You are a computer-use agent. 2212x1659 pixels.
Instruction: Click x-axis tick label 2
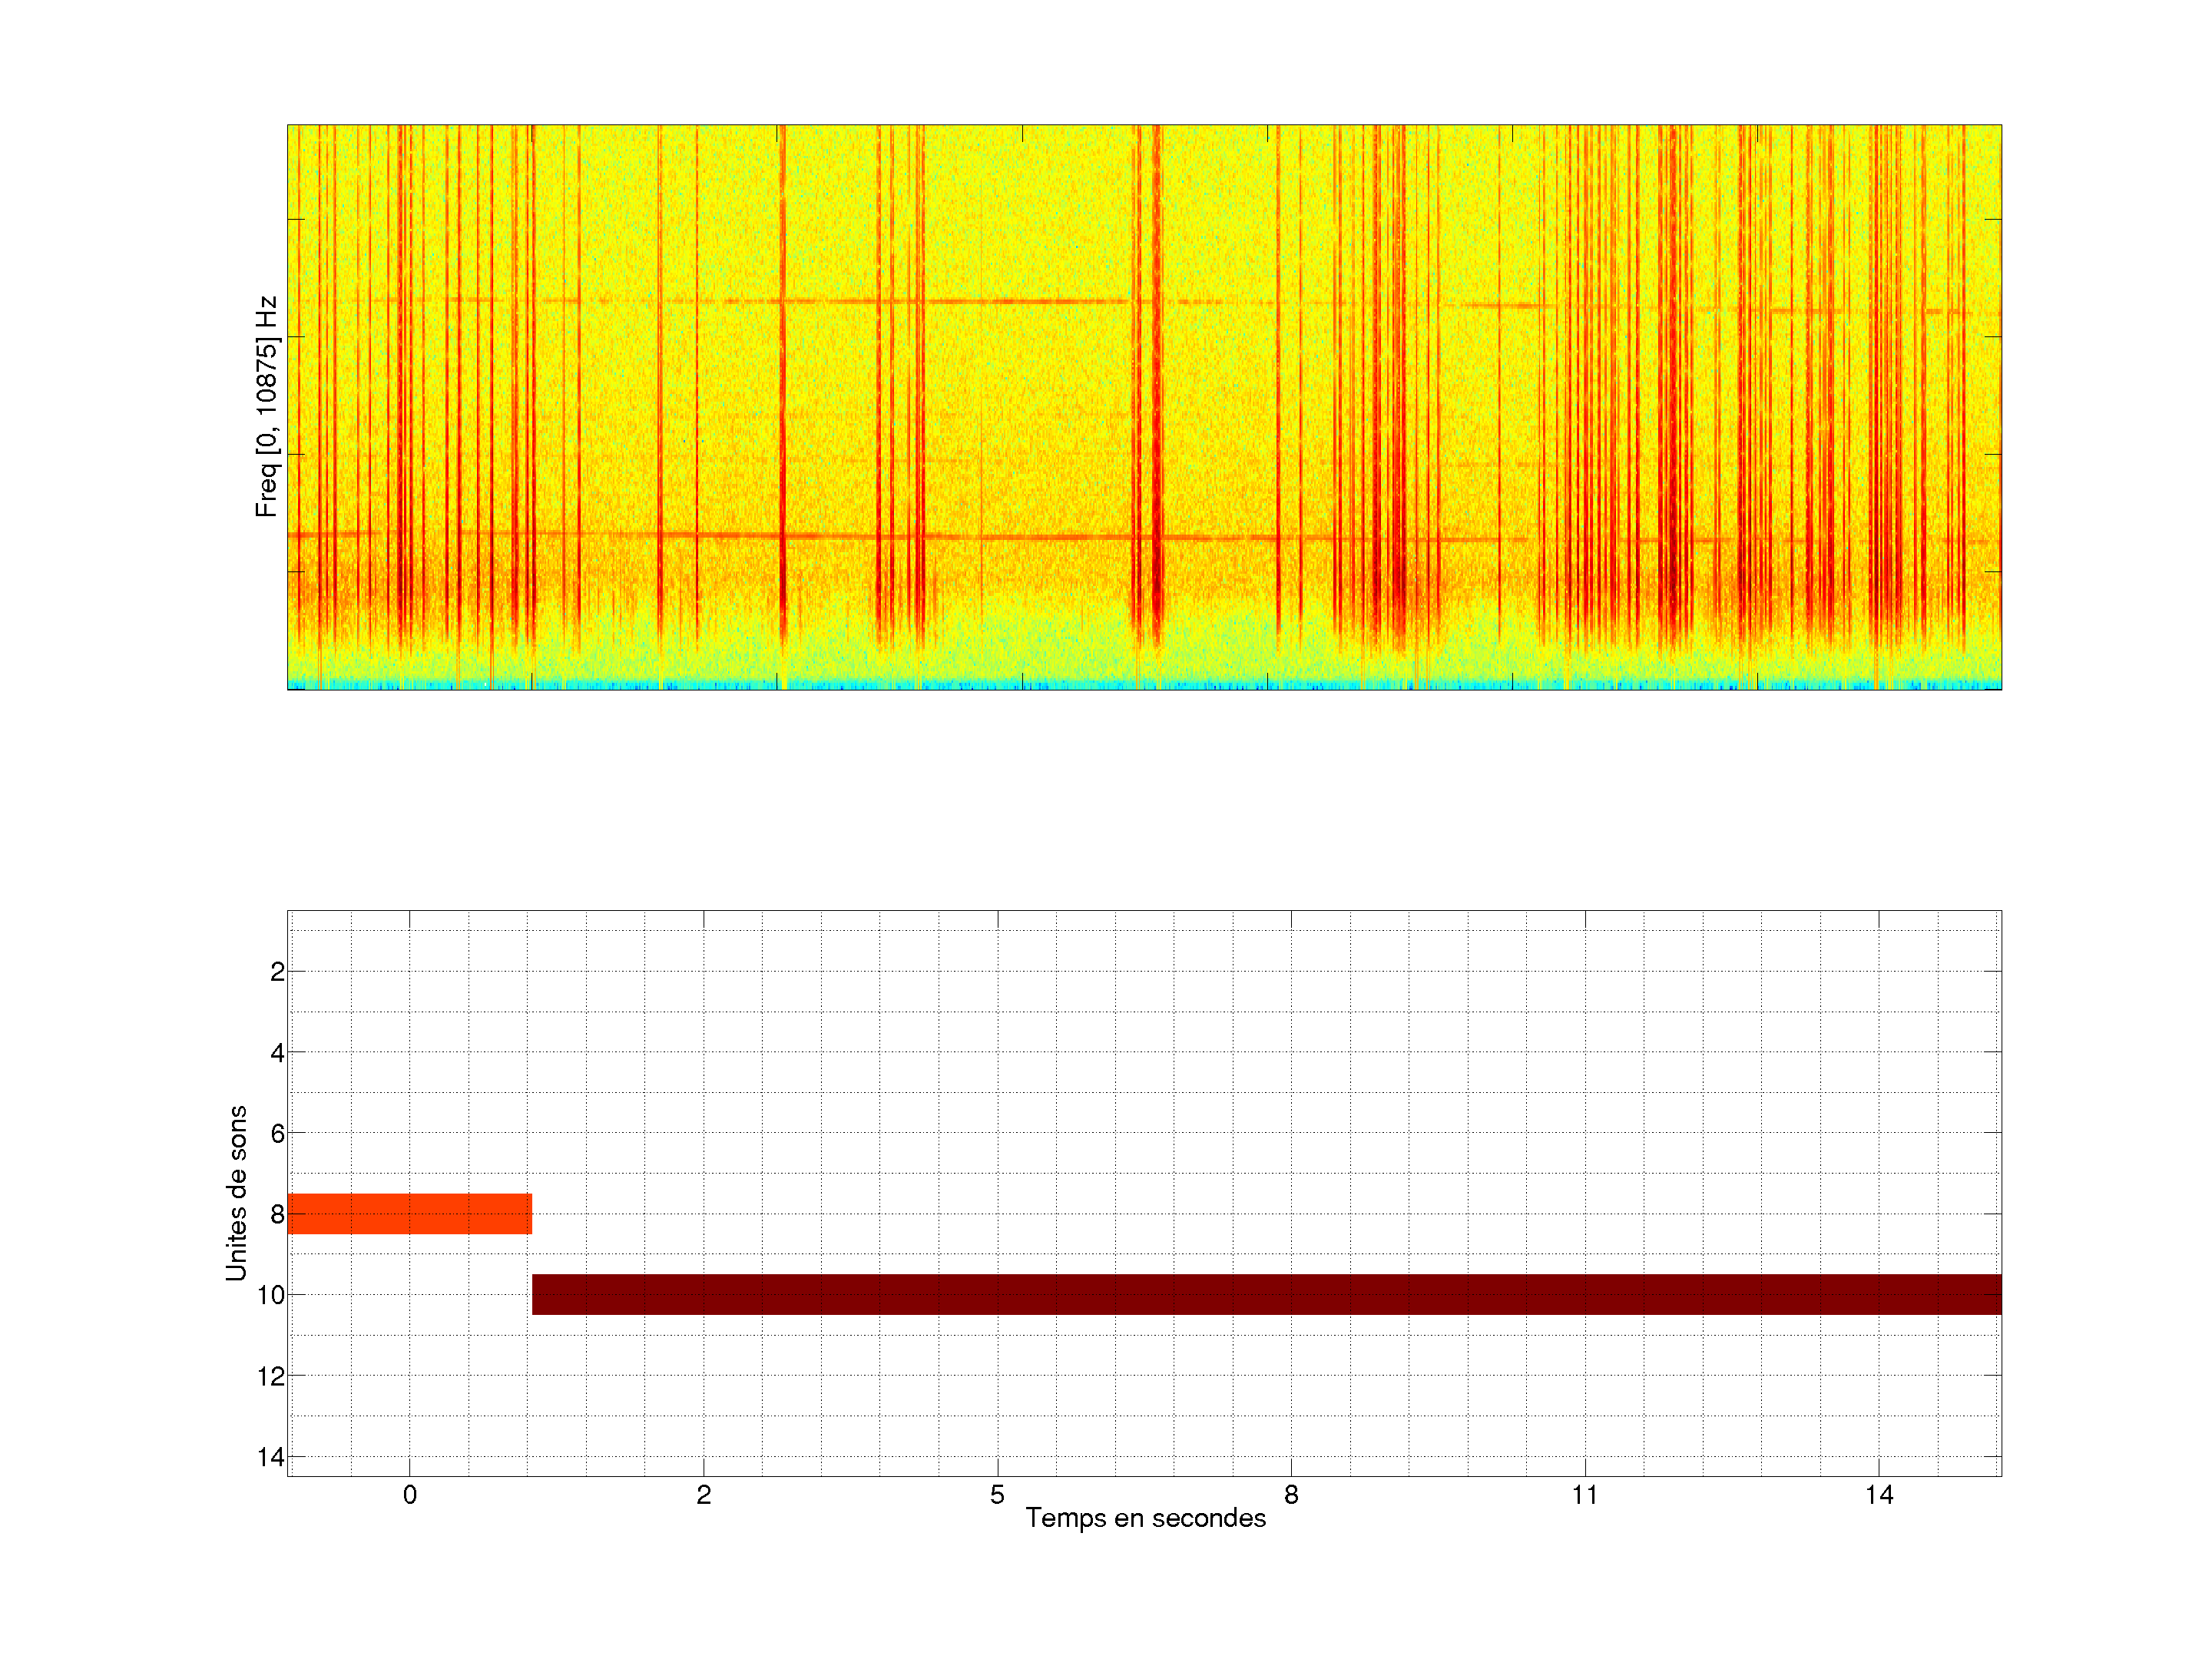point(703,1495)
